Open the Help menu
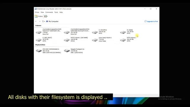This screenshot has height=107, width=190. click(x=61, y=12)
